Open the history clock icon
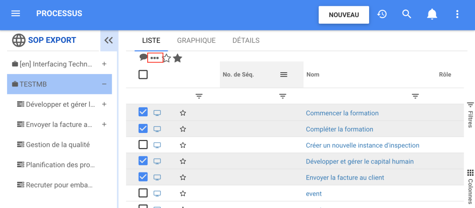475x208 pixels. (382, 14)
